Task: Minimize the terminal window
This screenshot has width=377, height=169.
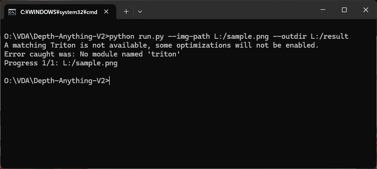Action: [323, 10]
